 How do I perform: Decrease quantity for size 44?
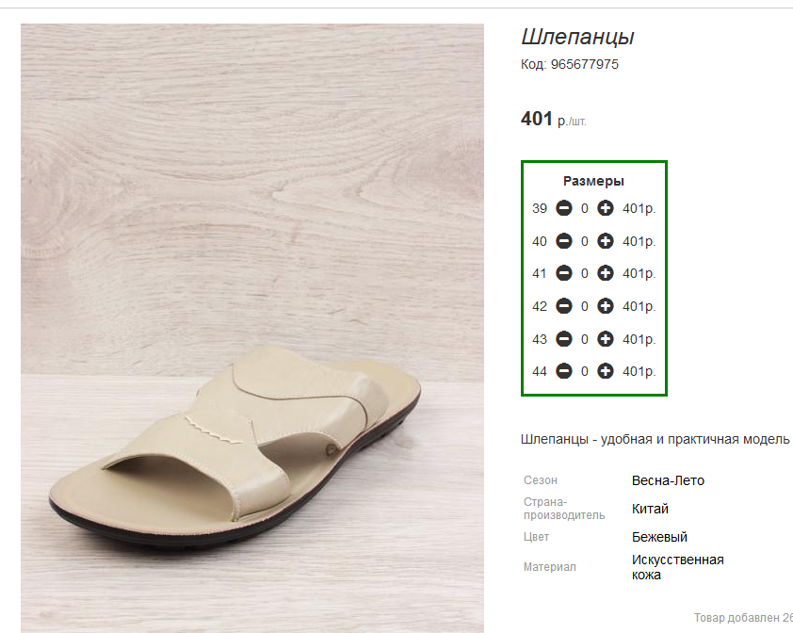coord(564,371)
